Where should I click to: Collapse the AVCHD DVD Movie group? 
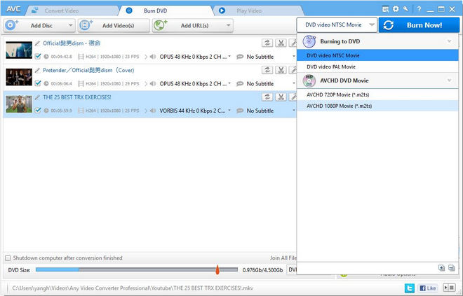449,80
